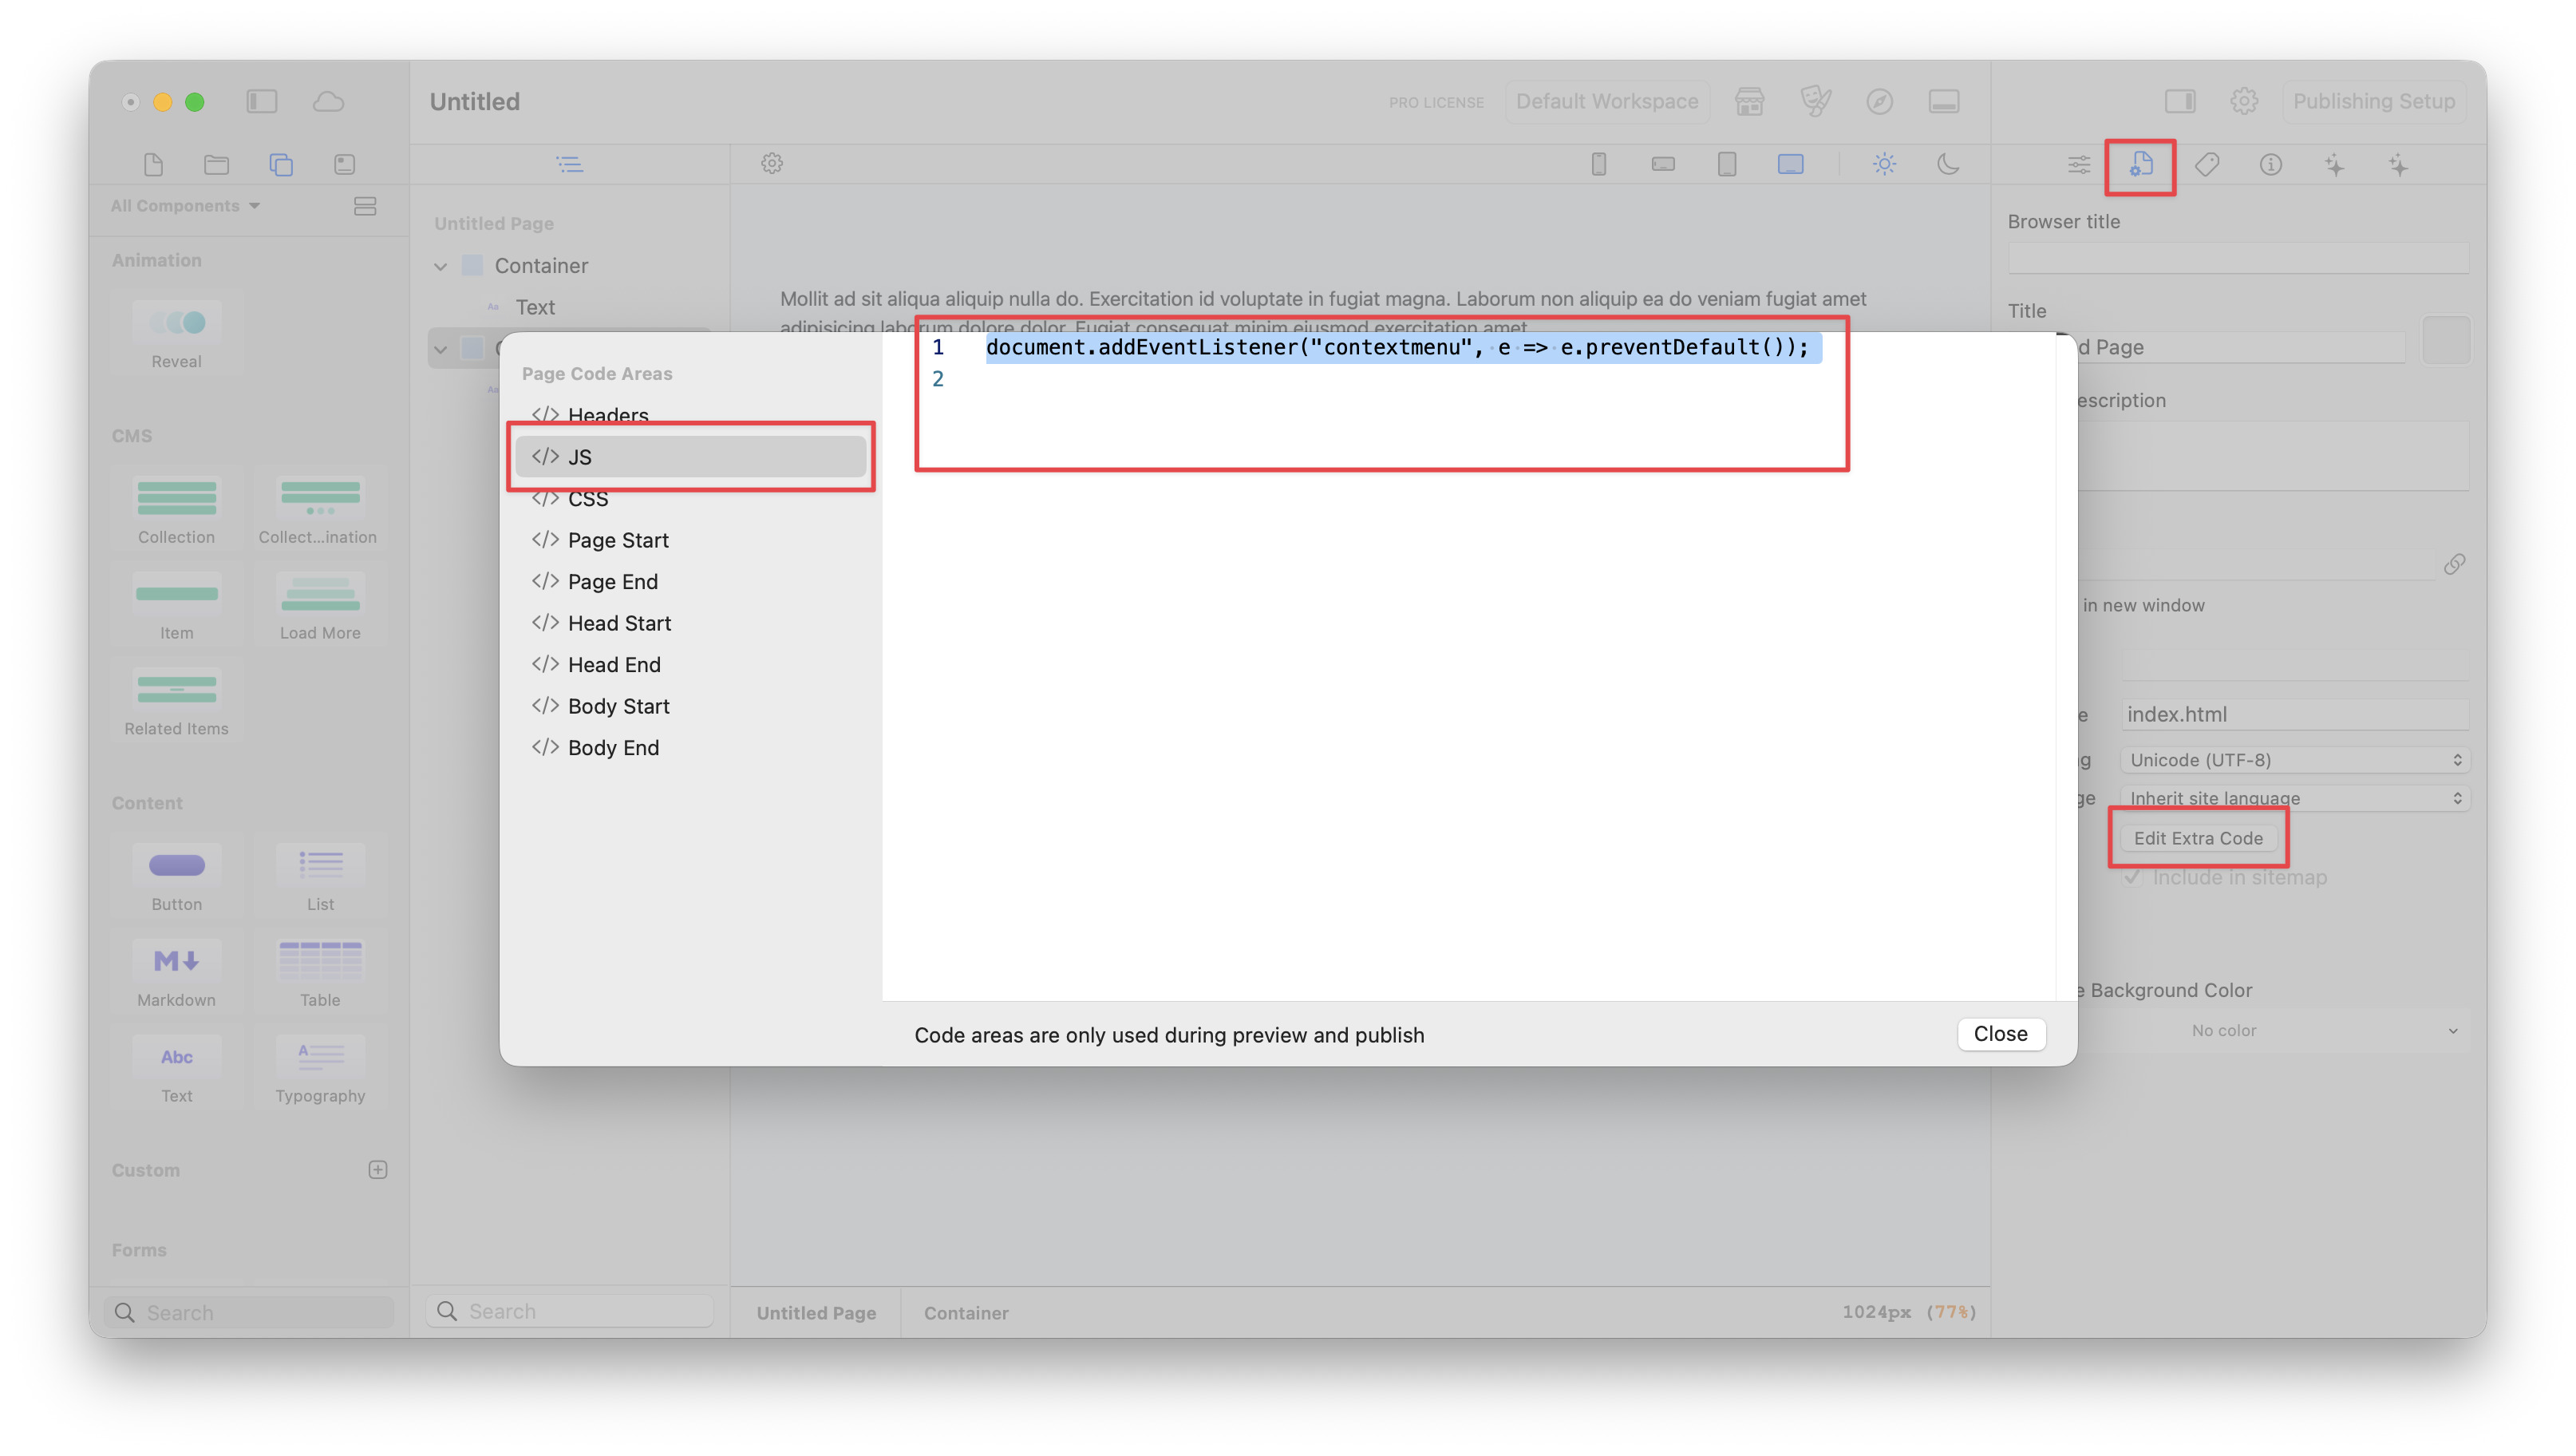This screenshot has height=1456, width=2576.
Task: Click the Untitled Page breadcrumb
Action: click(x=816, y=1312)
